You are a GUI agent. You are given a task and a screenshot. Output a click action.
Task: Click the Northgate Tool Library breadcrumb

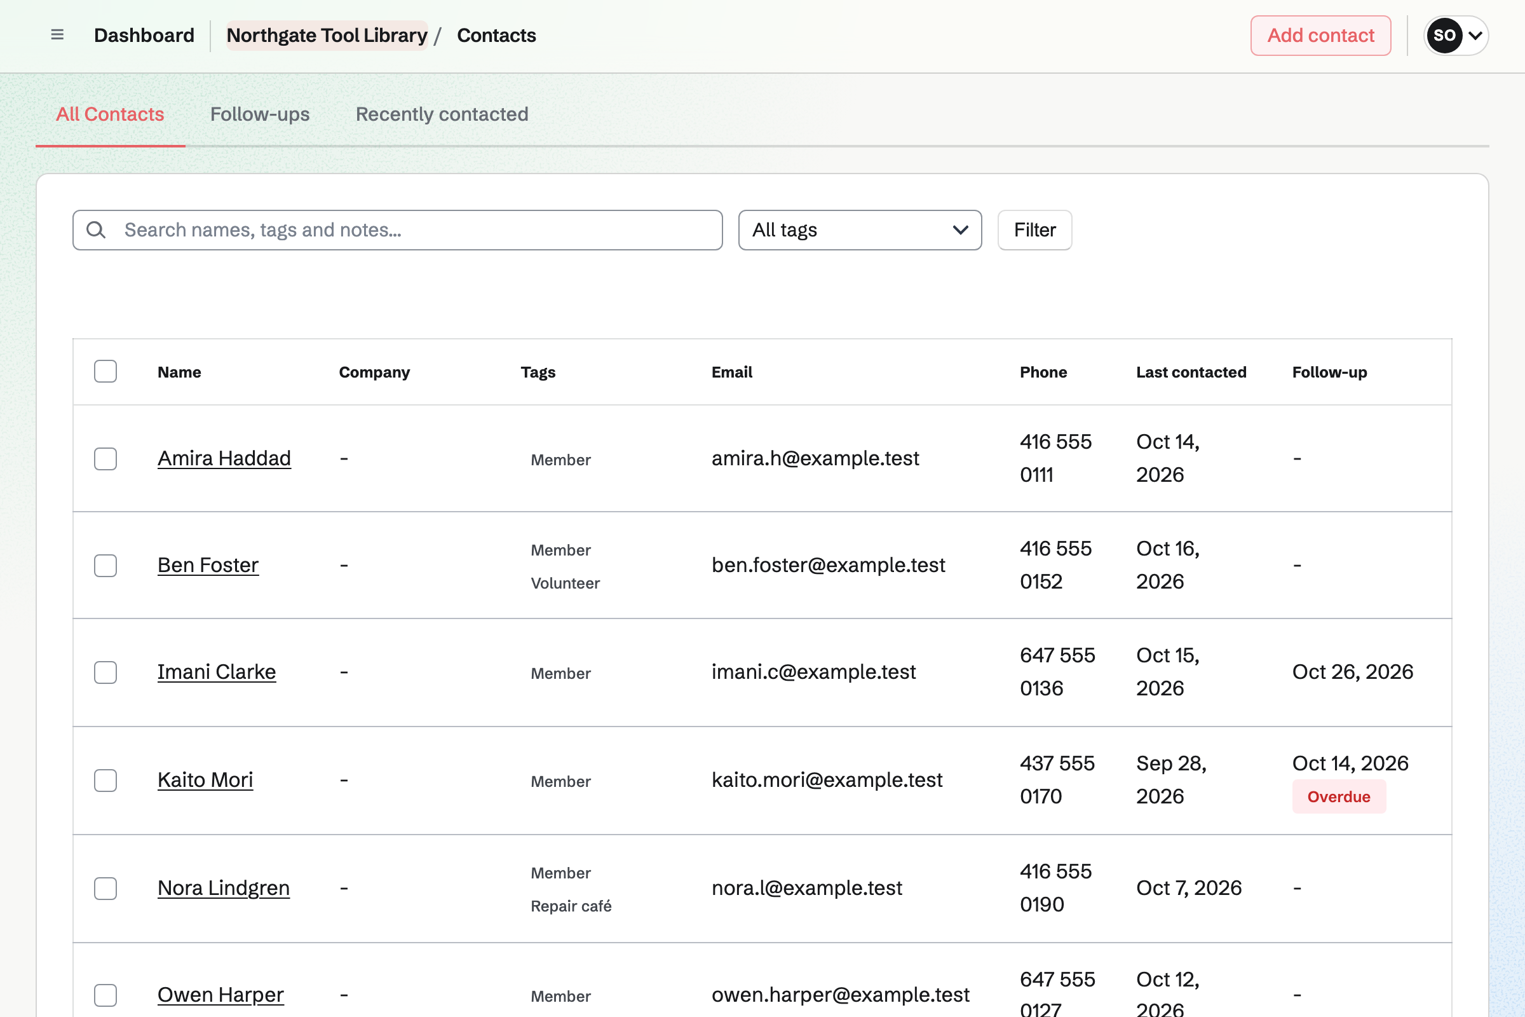(327, 35)
